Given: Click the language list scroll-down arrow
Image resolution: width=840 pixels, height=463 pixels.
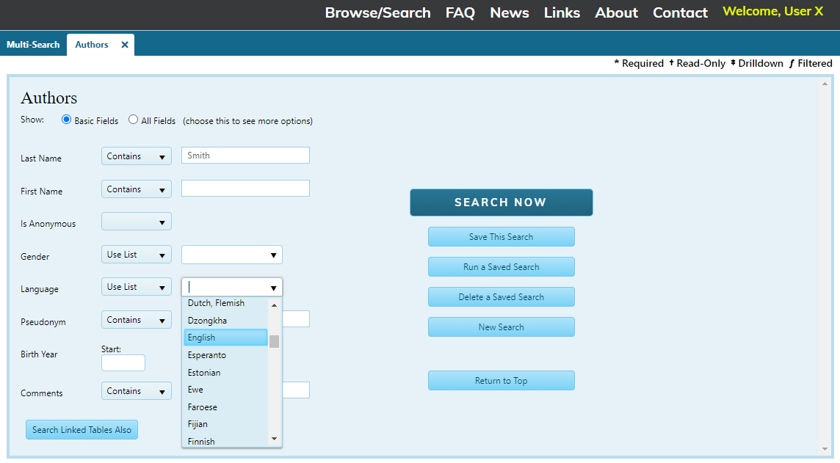Looking at the screenshot, I should (274, 439).
